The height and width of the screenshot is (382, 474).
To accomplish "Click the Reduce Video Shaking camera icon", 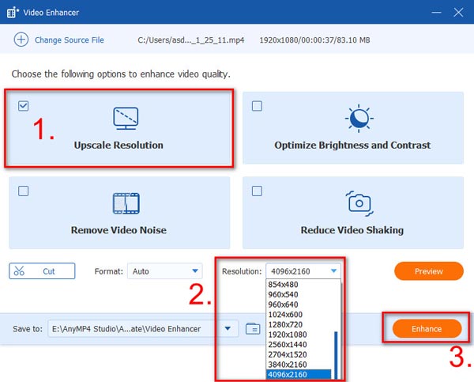I will click(359, 203).
